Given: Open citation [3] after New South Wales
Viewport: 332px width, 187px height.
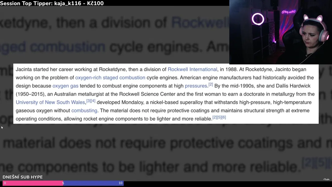Looking at the screenshot, I should pos(89,101).
